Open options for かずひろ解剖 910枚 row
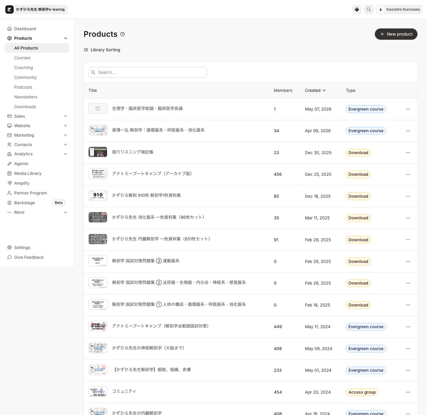The width and height of the screenshot is (427, 415). (408, 196)
